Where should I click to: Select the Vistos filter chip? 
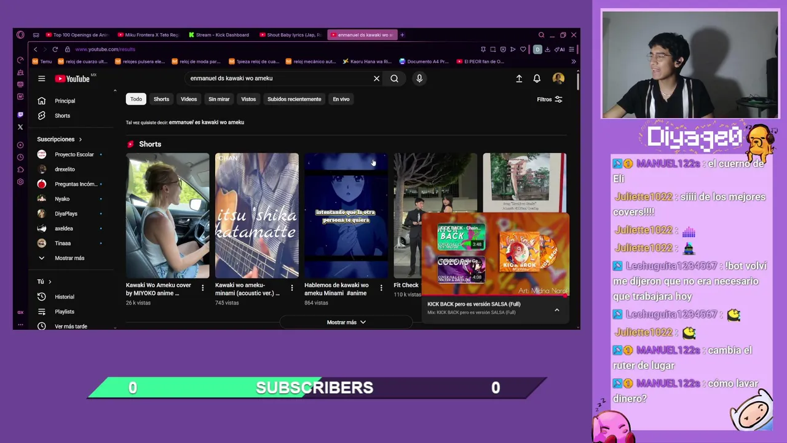pos(248,99)
